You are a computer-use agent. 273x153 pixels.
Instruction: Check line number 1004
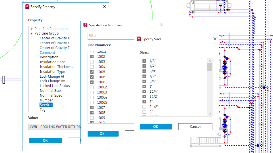coord(92,67)
